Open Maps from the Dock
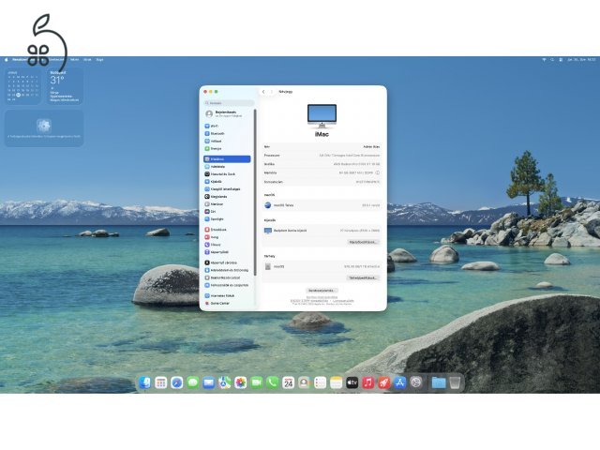 [x=225, y=382]
